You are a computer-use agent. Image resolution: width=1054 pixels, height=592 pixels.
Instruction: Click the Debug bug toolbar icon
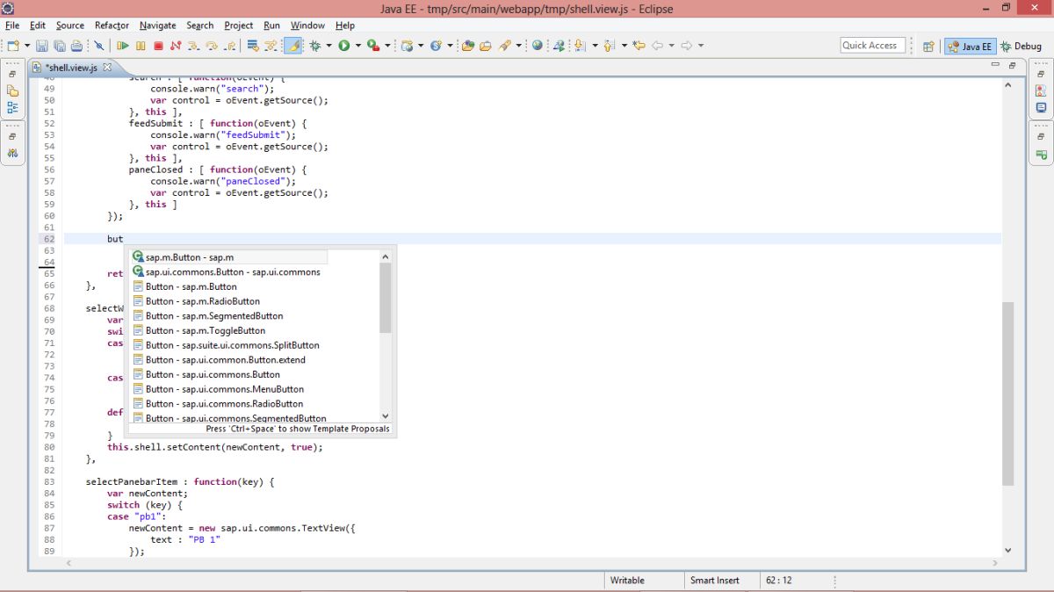click(x=314, y=46)
